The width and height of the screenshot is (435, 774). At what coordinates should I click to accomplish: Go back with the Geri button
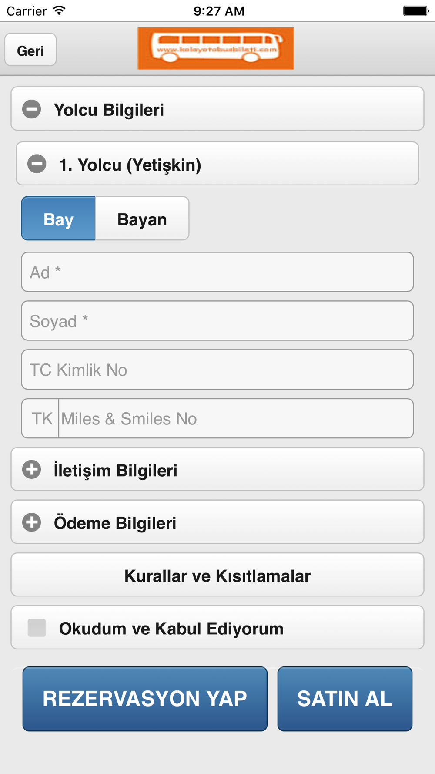tap(30, 50)
